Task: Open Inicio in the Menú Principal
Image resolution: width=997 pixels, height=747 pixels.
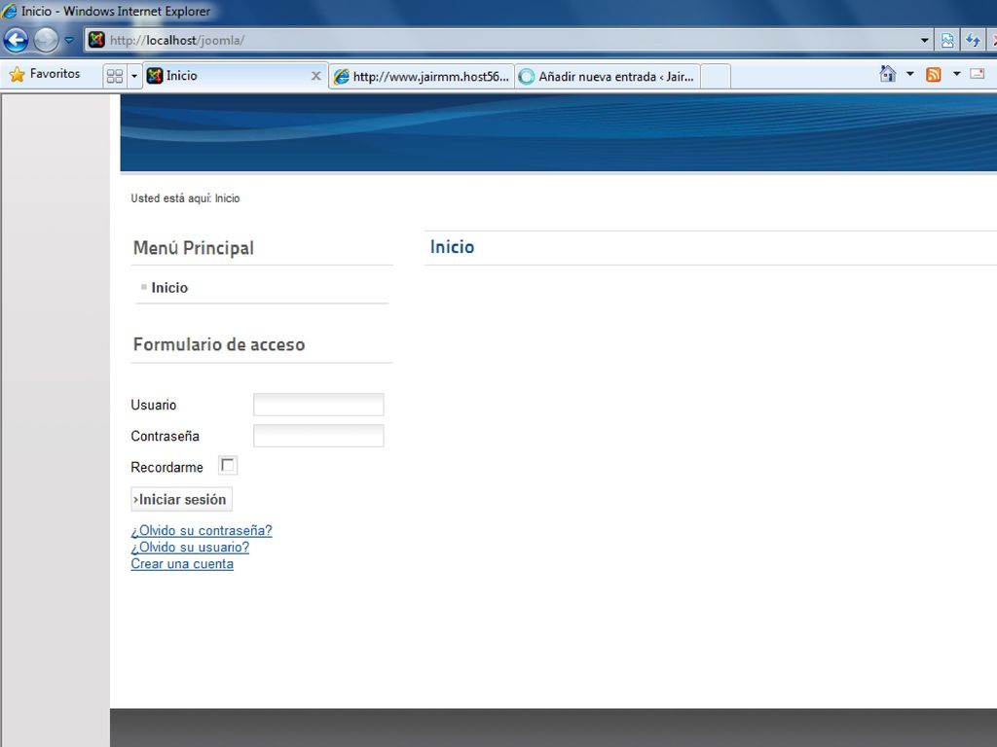Action: coord(169,288)
